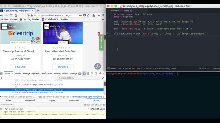Select the Animations sidebar tab
Viewport: 220px width, 123px height.
74,100
